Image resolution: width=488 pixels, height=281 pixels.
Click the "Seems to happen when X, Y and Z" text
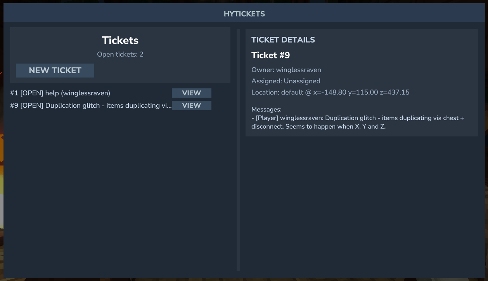[336, 127]
